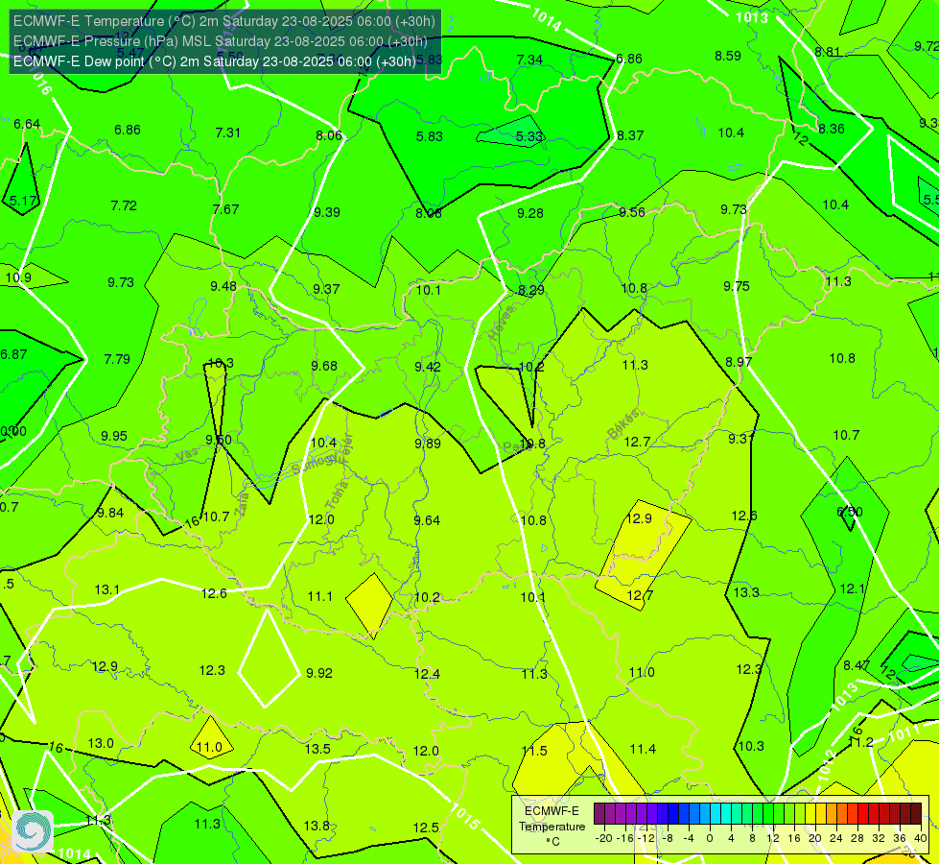Click the 11.4 temperature value
Viewport: 939px width, 864px height.
[x=643, y=749]
